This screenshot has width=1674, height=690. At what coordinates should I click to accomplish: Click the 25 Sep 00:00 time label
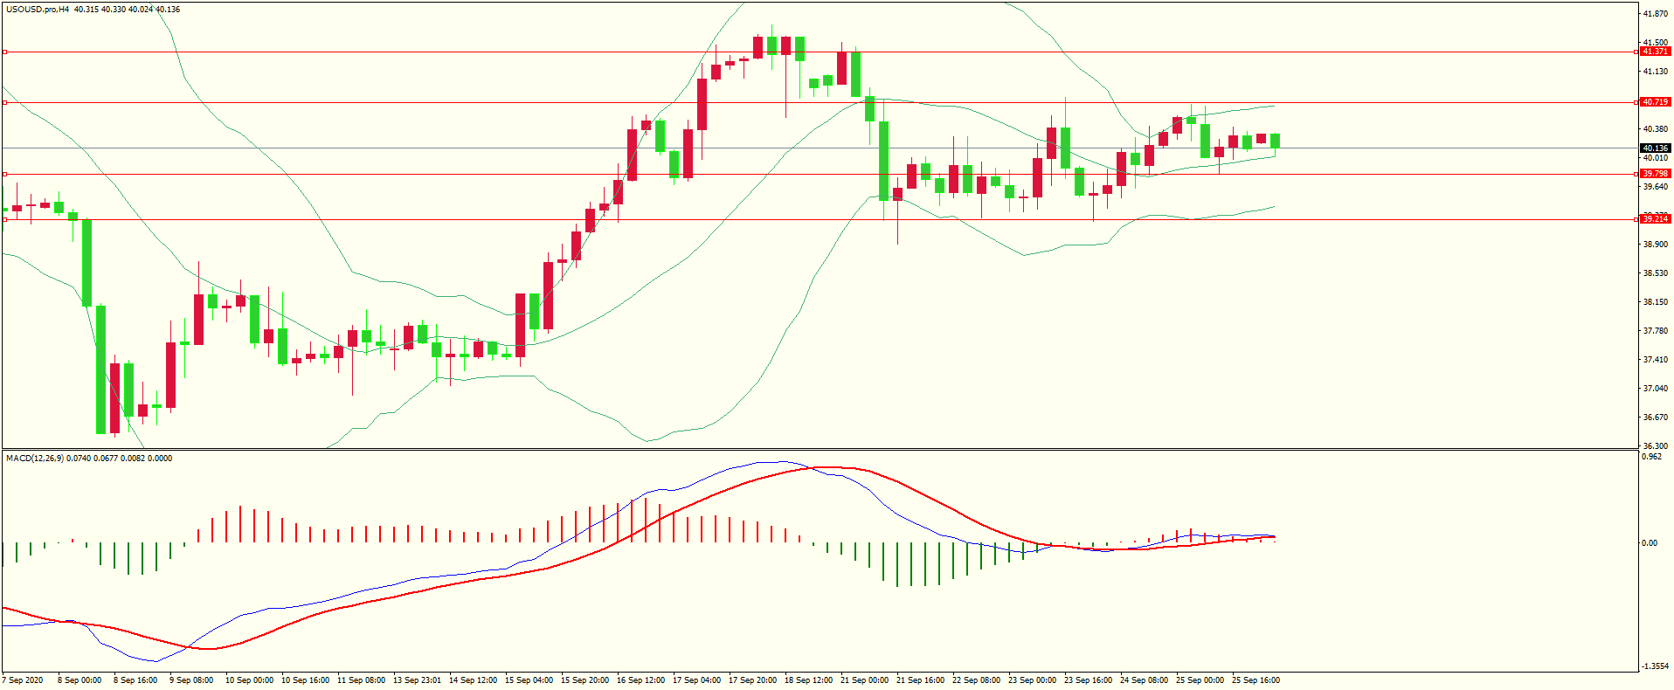(1200, 680)
